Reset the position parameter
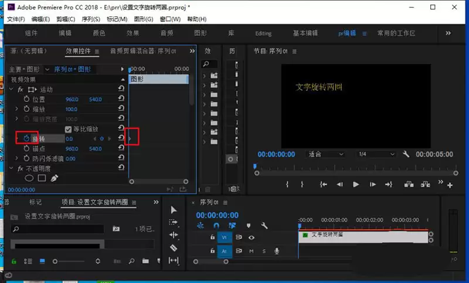Image resolution: width=469 pixels, height=283 pixels. (x=121, y=99)
